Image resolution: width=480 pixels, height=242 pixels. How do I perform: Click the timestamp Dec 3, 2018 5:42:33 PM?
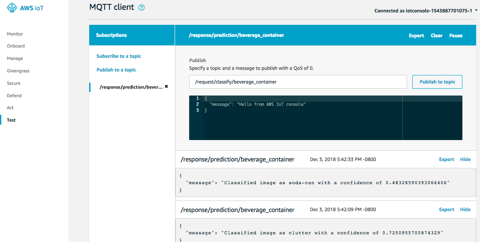[x=343, y=159]
